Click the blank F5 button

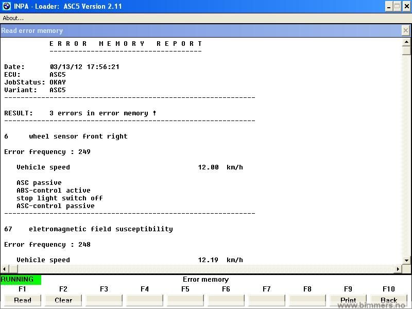185,300
